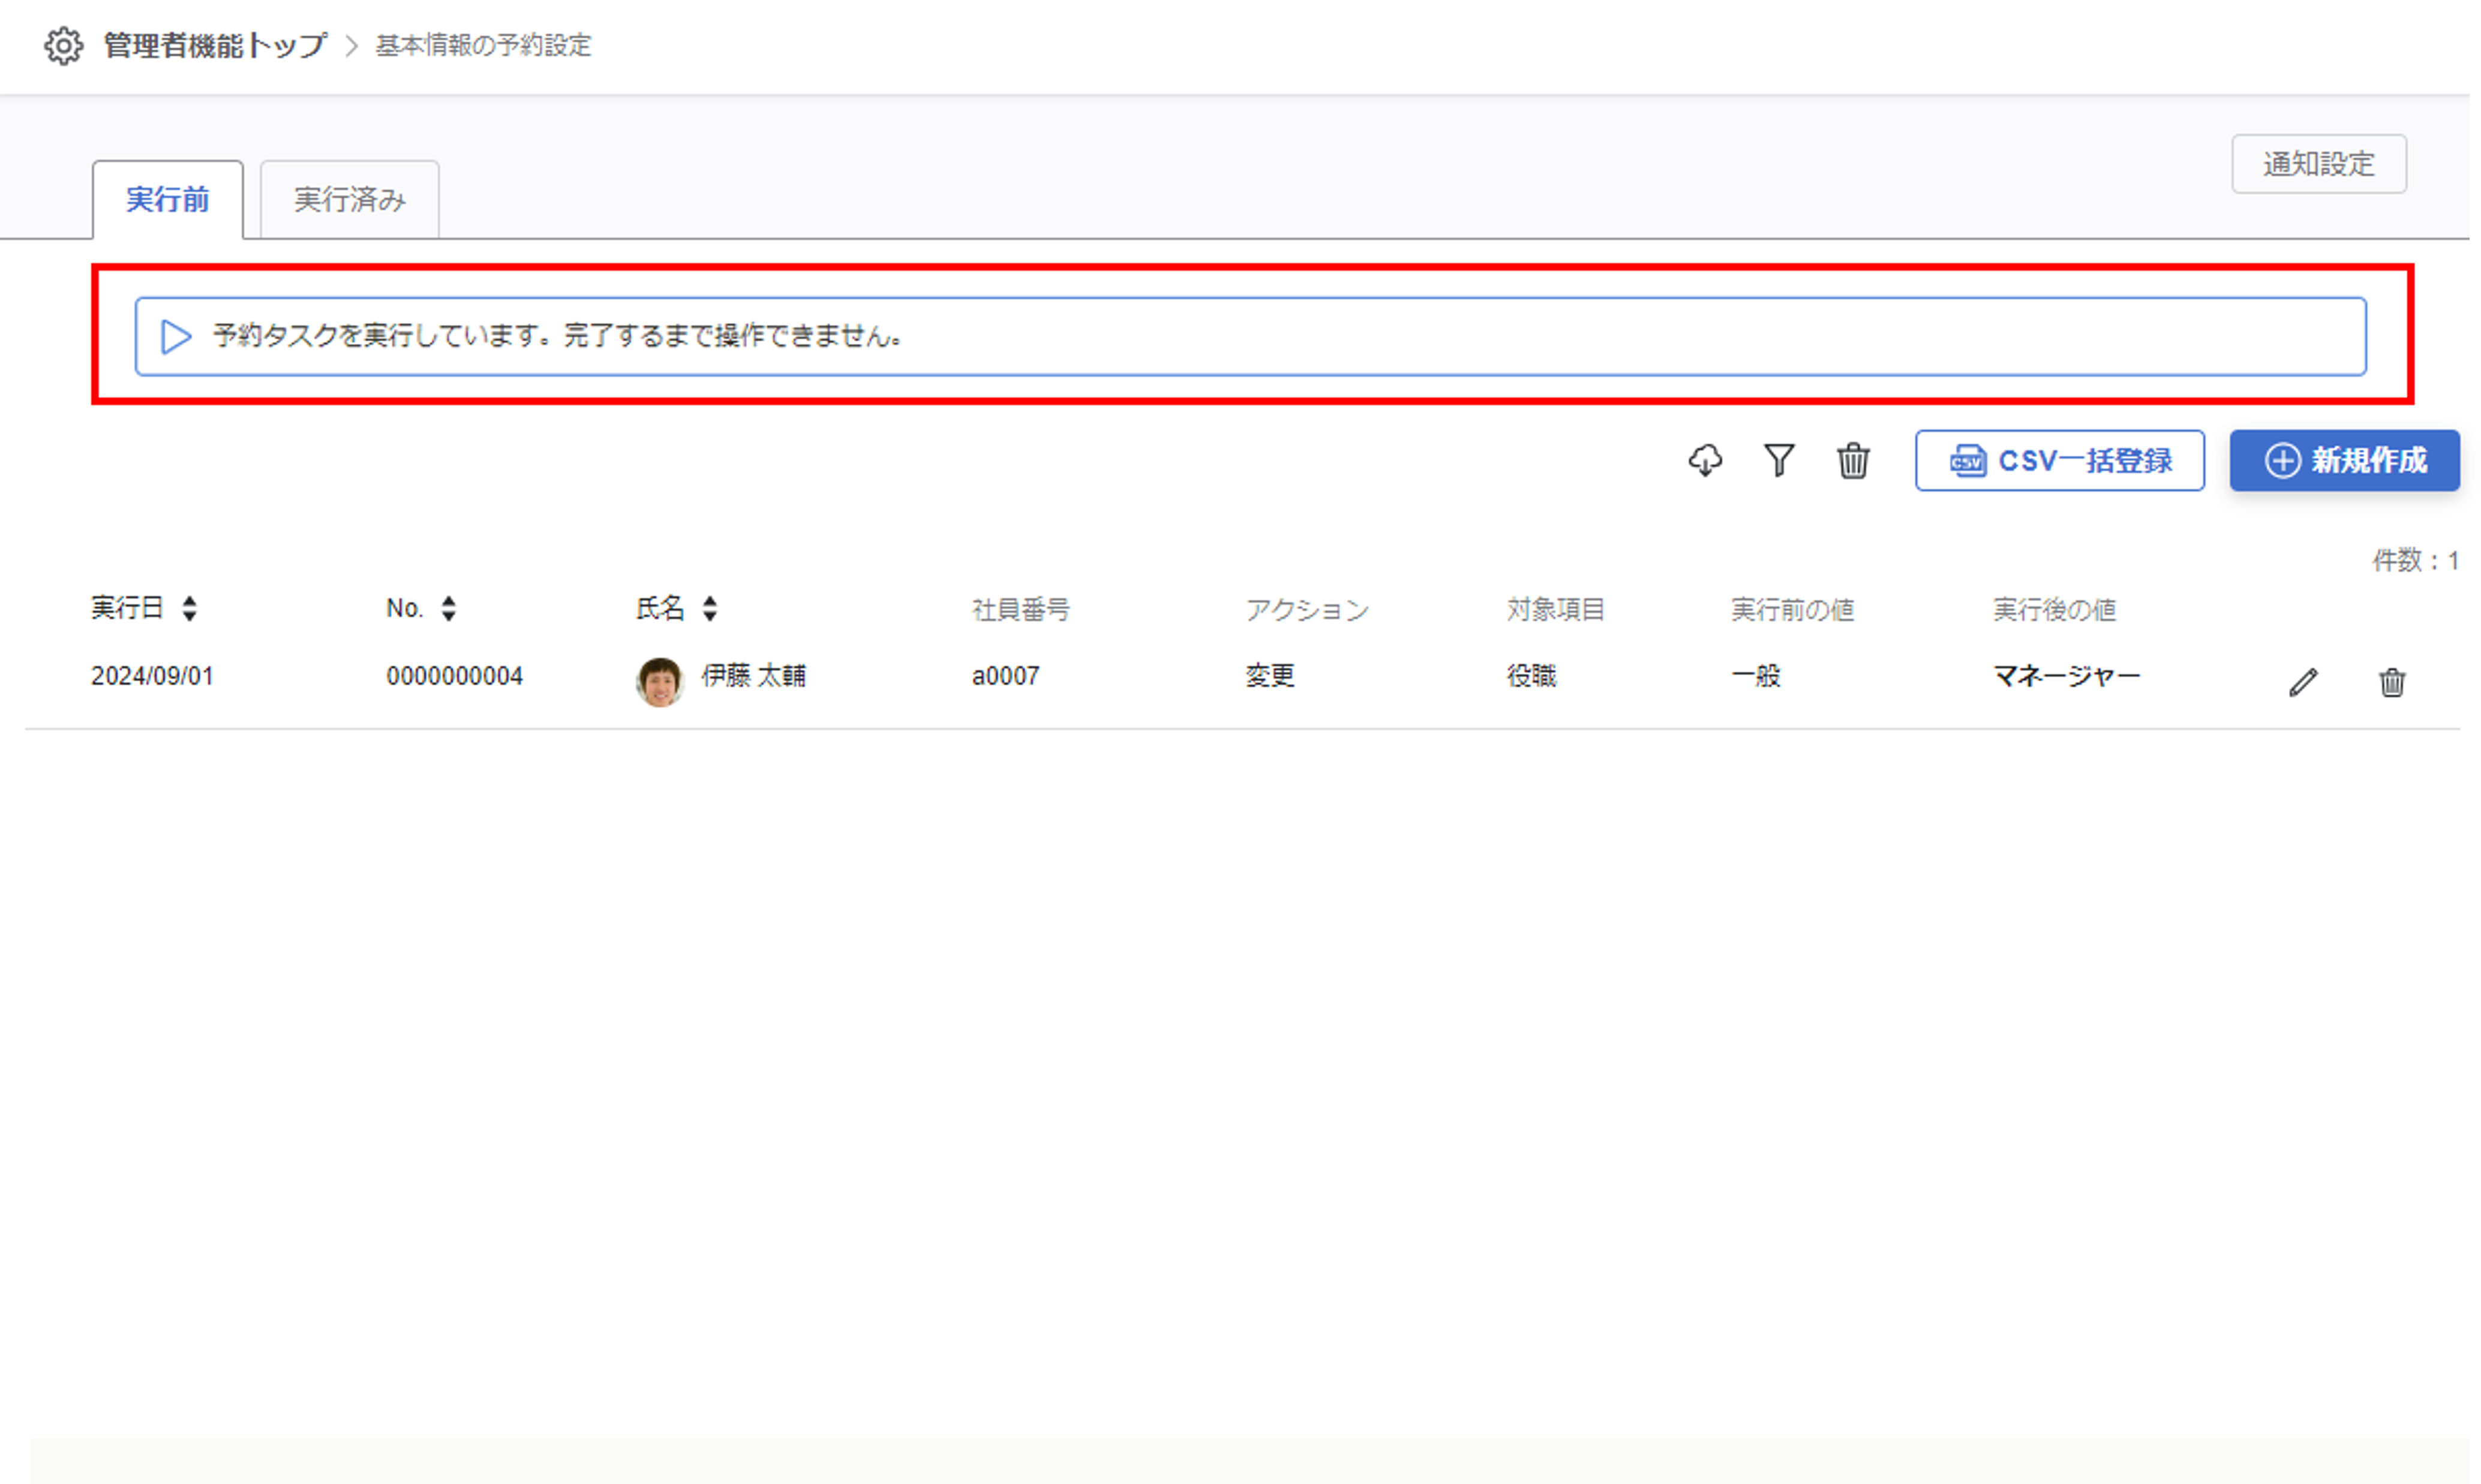
Task: Click the 実行前の値 column header
Action: [x=1794, y=610]
